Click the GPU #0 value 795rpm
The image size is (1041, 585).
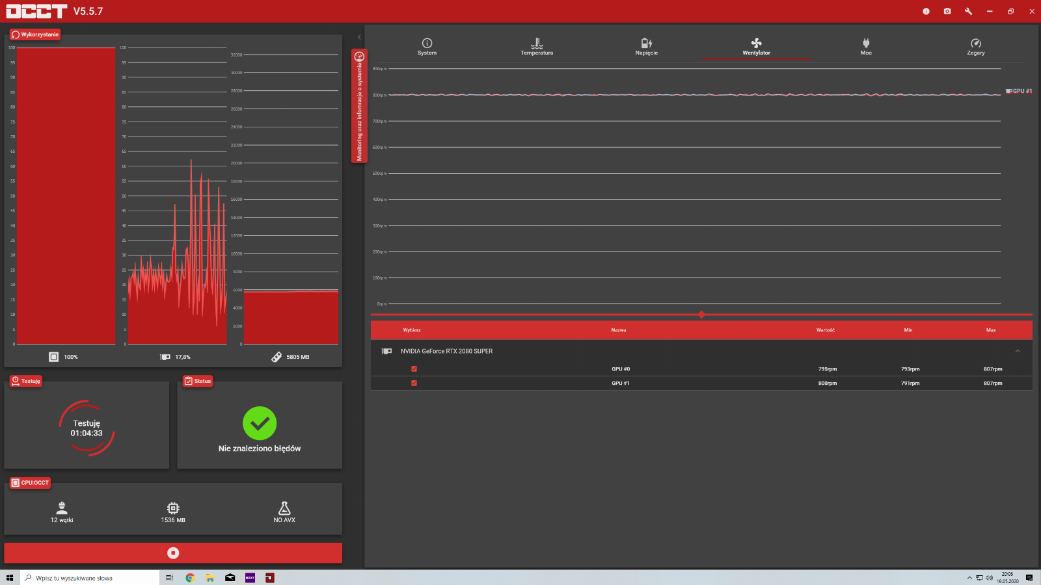point(828,369)
